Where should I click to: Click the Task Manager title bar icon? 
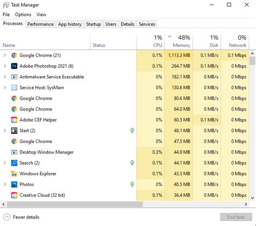(6, 5)
